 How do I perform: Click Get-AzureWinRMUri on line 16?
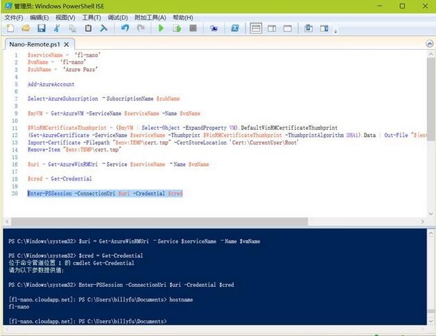tap(73, 165)
